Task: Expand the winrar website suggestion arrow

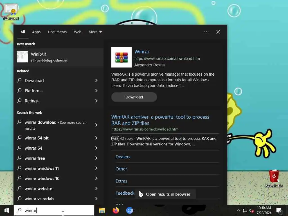Action: (96, 188)
